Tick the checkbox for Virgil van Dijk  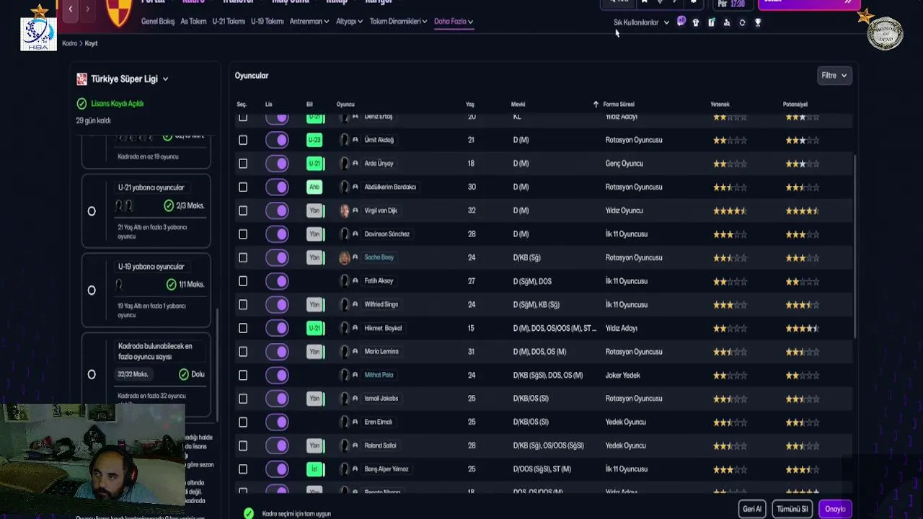pos(243,210)
